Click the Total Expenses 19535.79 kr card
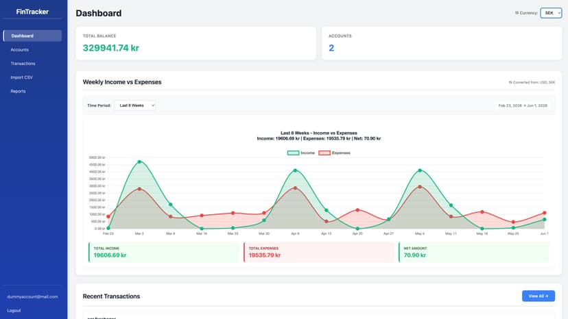The image size is (568, 319). point(319,252)
